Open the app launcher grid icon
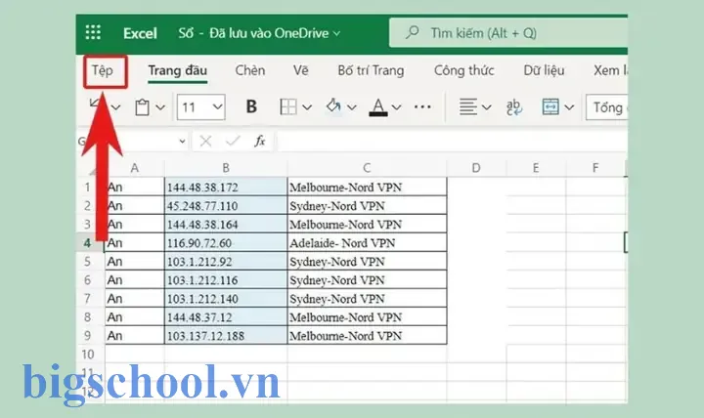Viewport: 704px width, 418px height. coord(93,33)
